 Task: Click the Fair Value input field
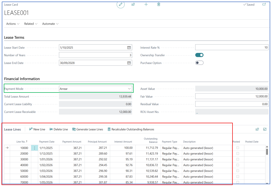[231, 97]
